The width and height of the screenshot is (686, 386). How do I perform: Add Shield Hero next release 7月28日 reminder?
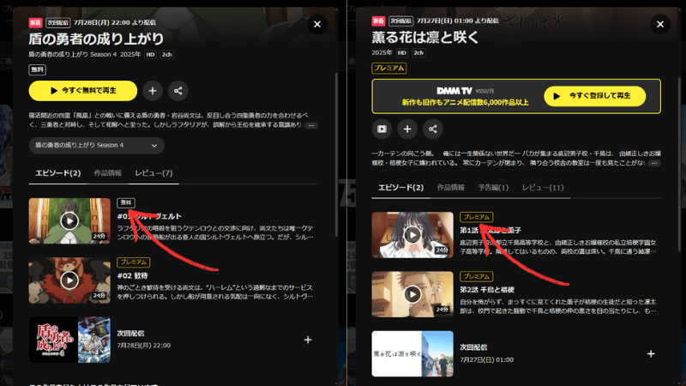(x=308, y=340)
